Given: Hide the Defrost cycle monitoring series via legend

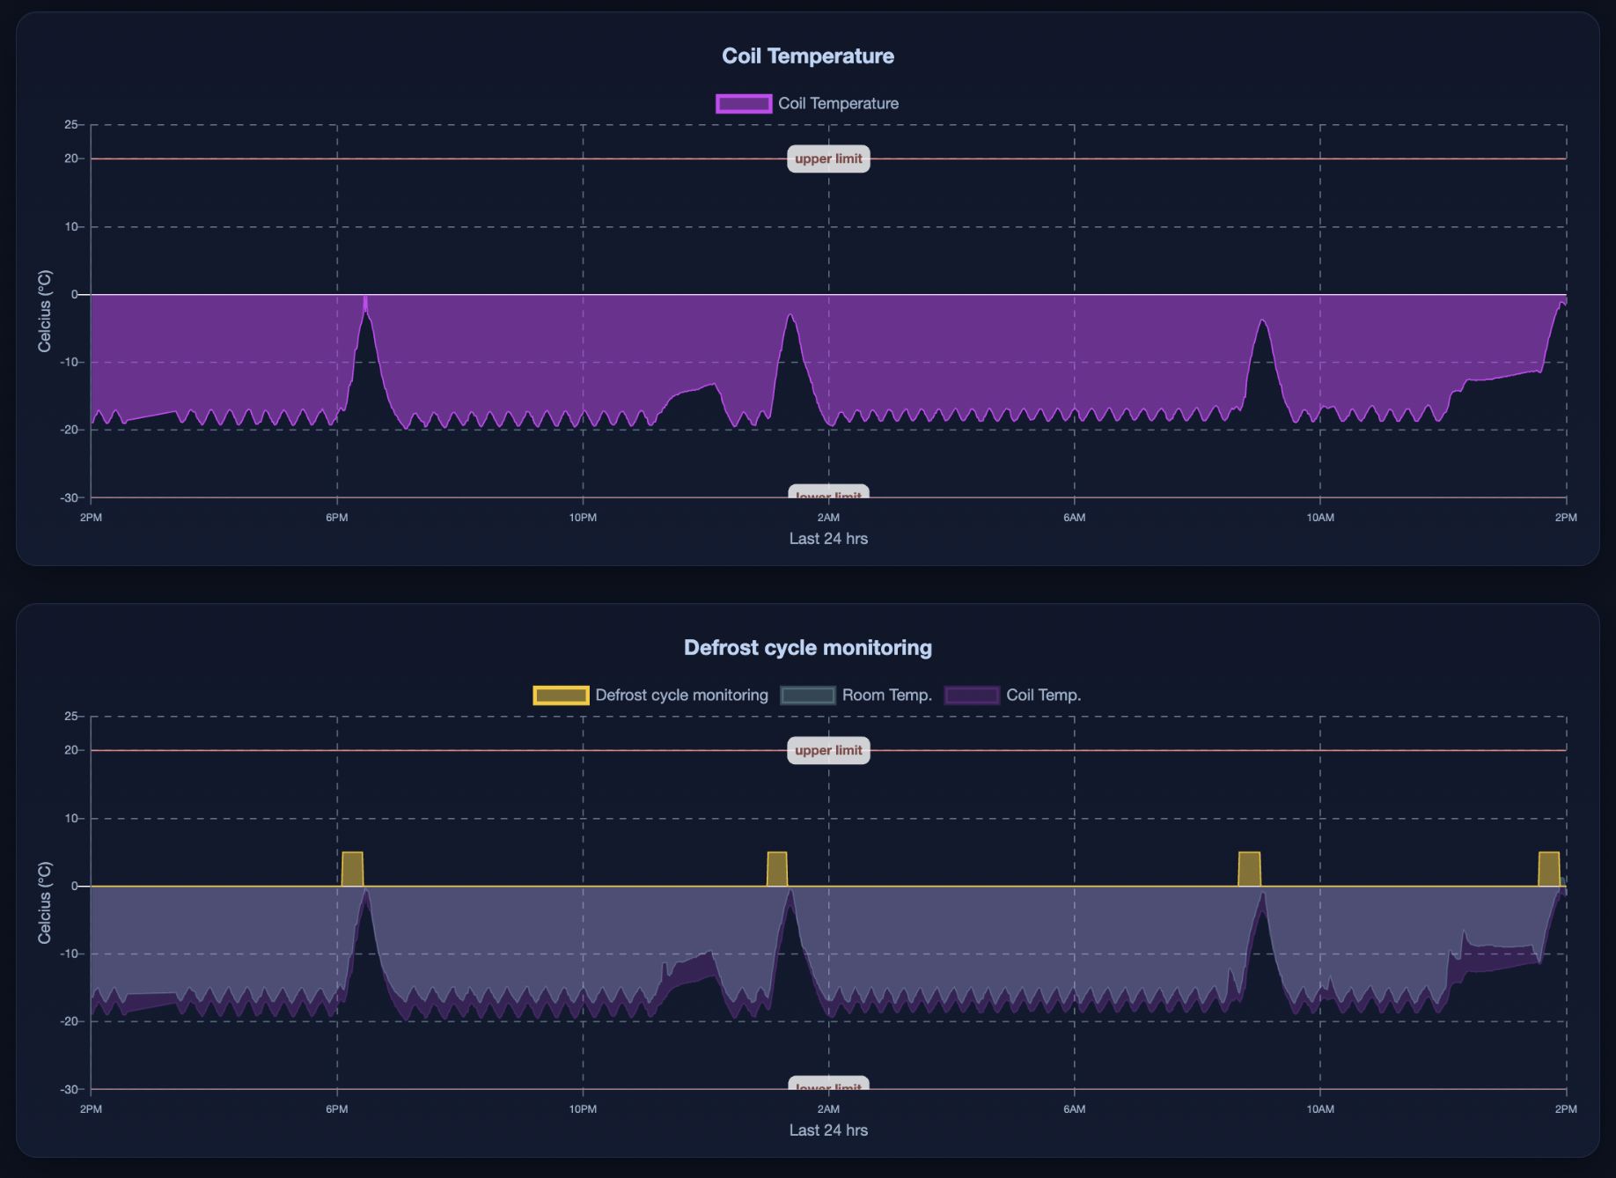Looking at the screenshot, I should coord(681,695).
